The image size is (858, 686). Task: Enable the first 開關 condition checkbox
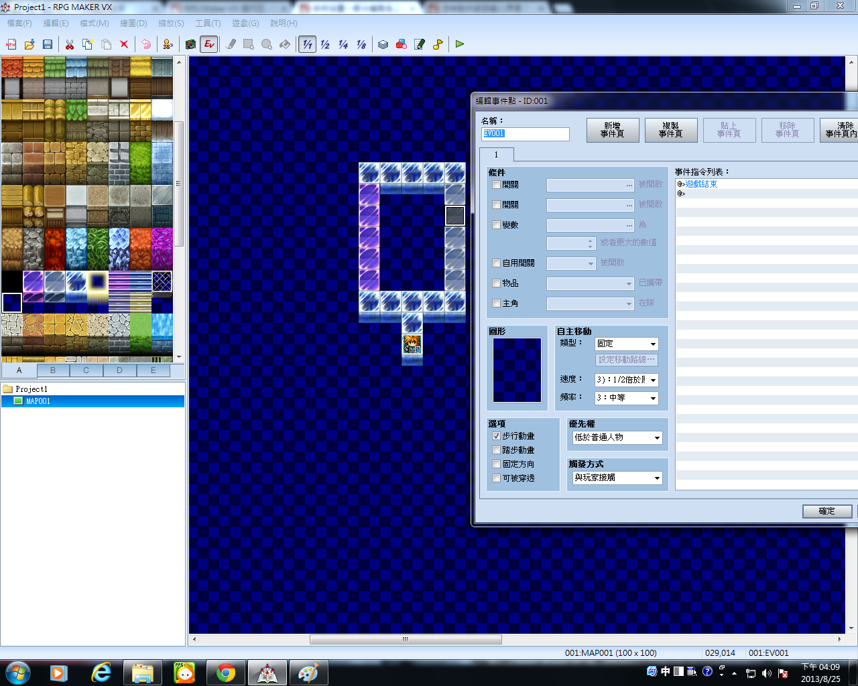point(497,185)
